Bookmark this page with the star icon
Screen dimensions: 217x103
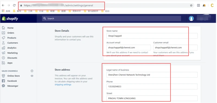[x=191, y=5]
